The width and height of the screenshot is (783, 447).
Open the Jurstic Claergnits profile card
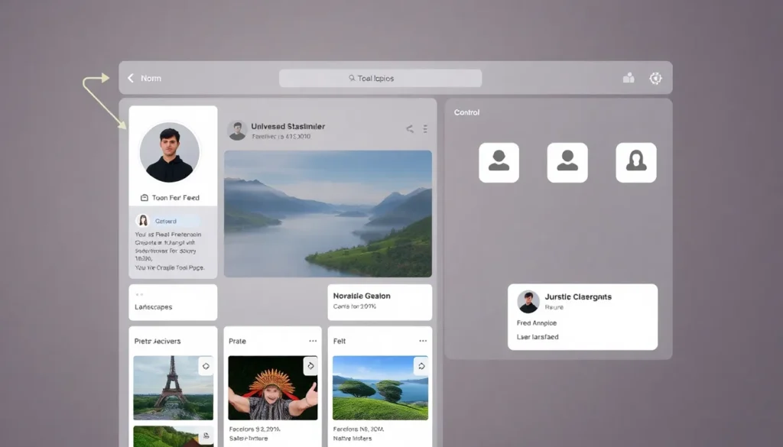(583, 316)
